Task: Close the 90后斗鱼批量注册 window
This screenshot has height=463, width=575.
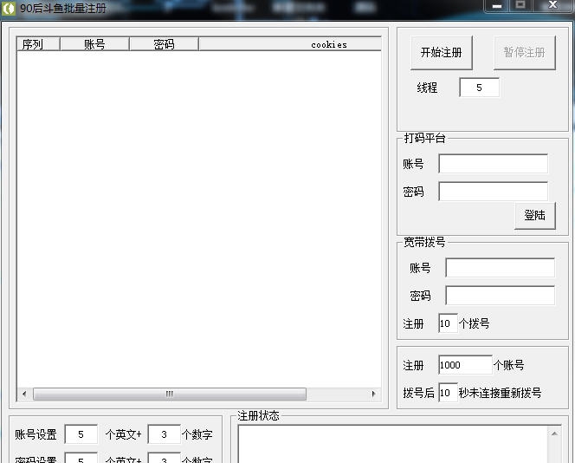Action: (x=553, y=5)
